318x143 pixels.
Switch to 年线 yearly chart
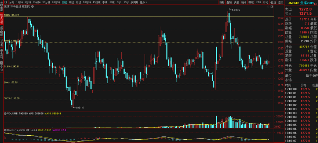112,3
